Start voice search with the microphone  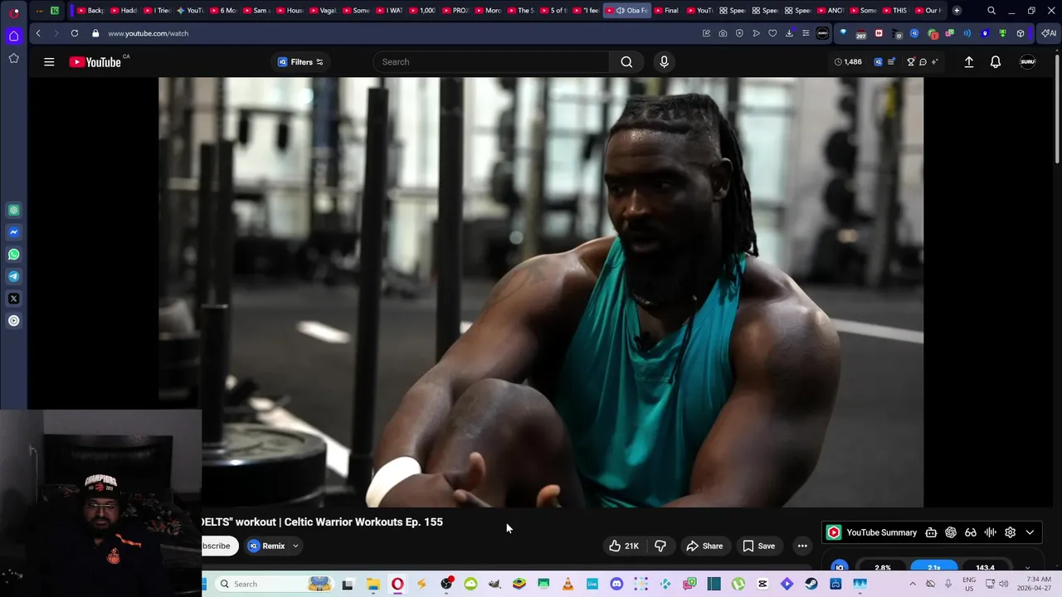pos(664,62)
